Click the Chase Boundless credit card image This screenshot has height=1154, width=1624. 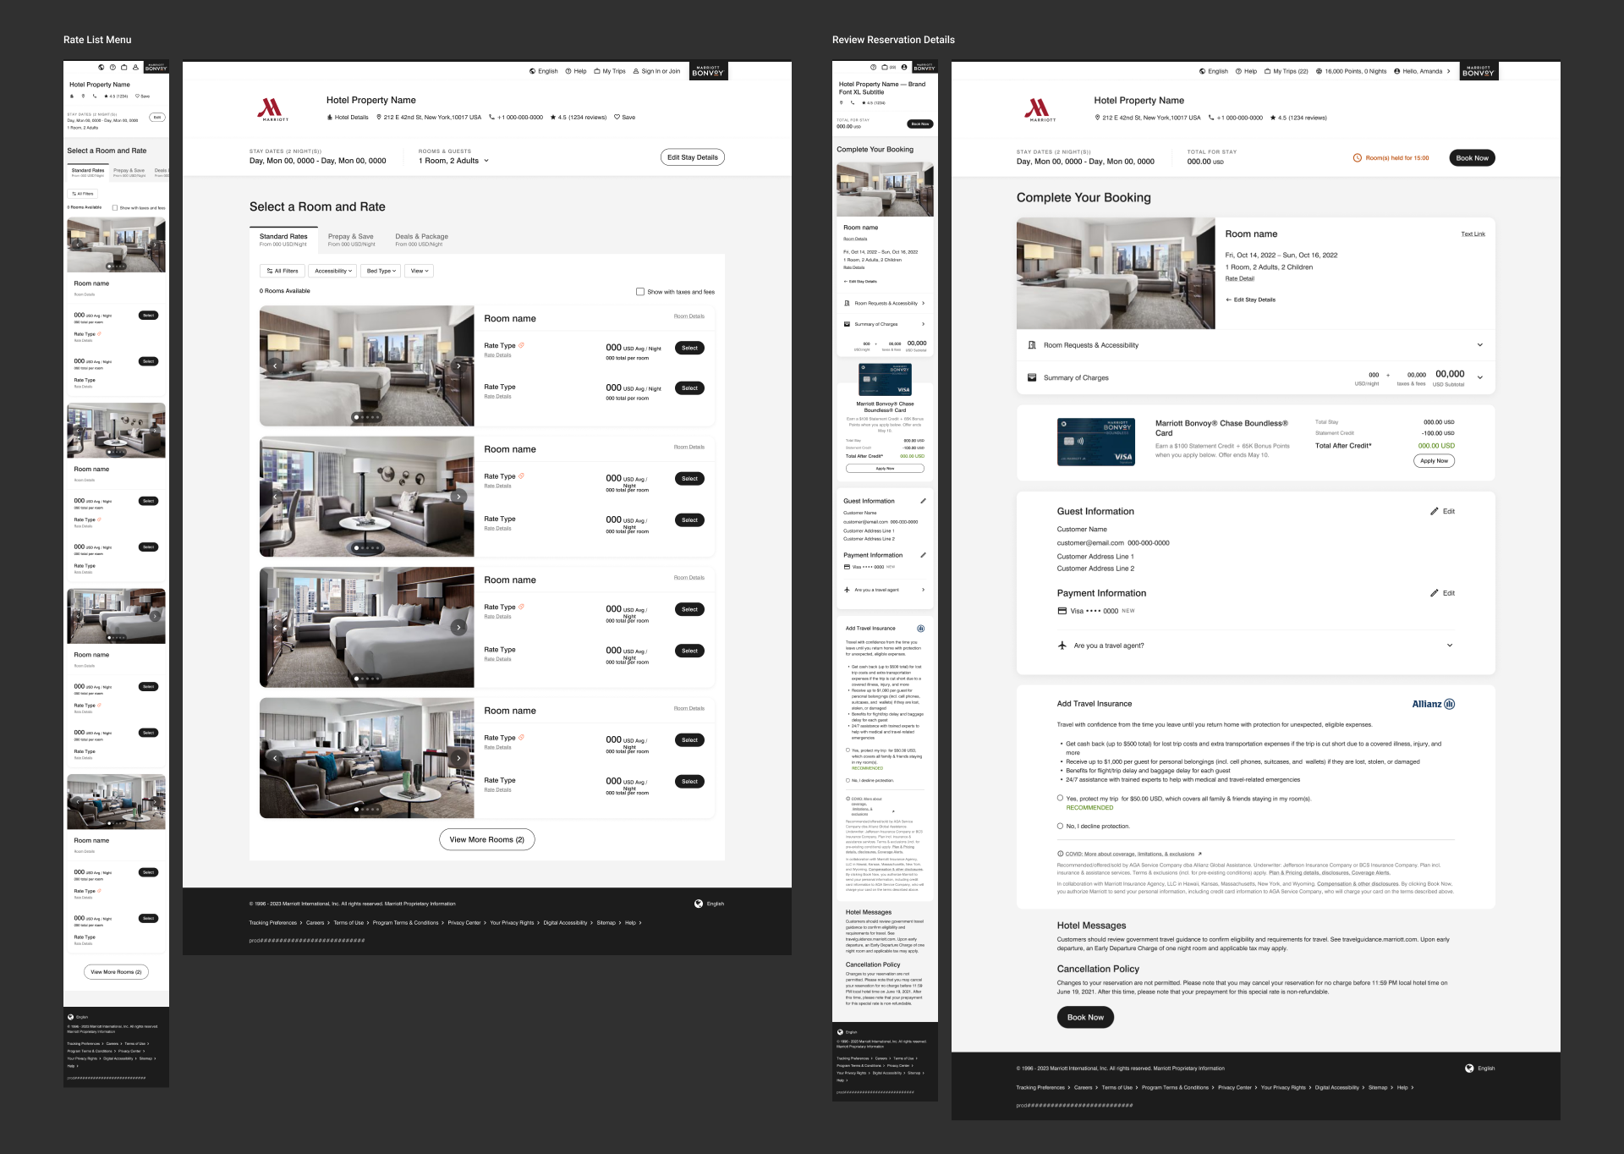(x=1095, y=442)
